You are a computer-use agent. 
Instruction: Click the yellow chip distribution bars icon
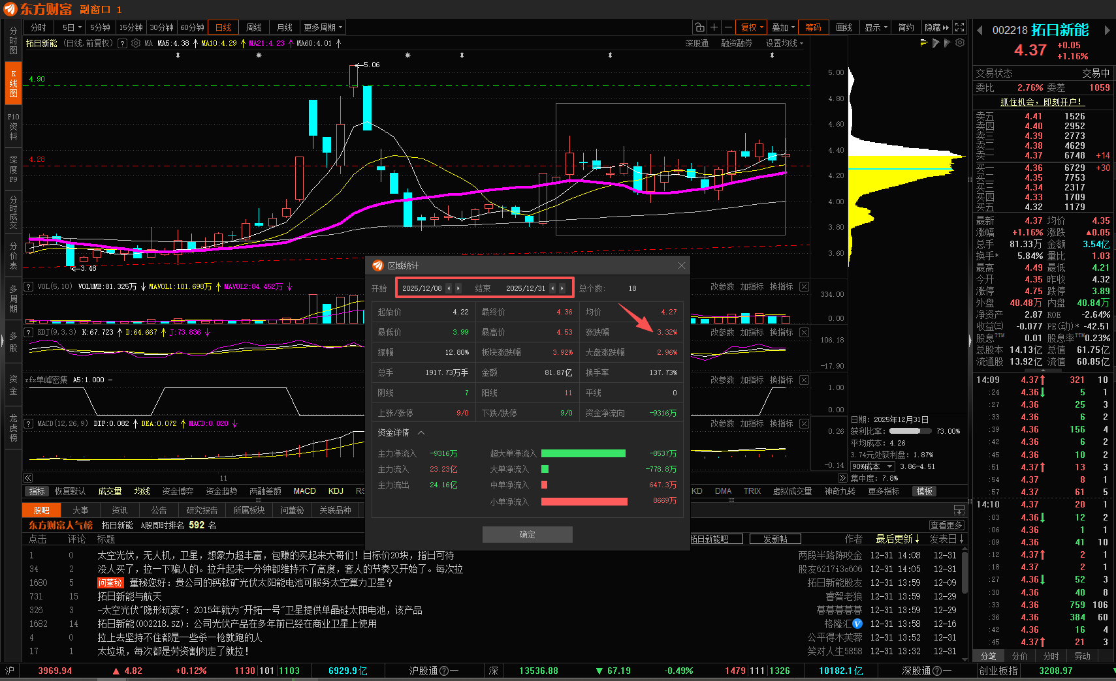tap(924, 43)
